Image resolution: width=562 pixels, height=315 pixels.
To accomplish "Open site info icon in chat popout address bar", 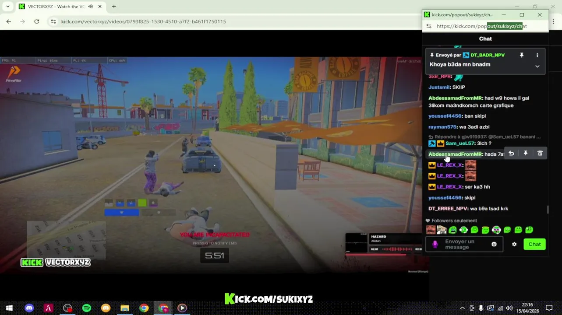I will 429,26.
